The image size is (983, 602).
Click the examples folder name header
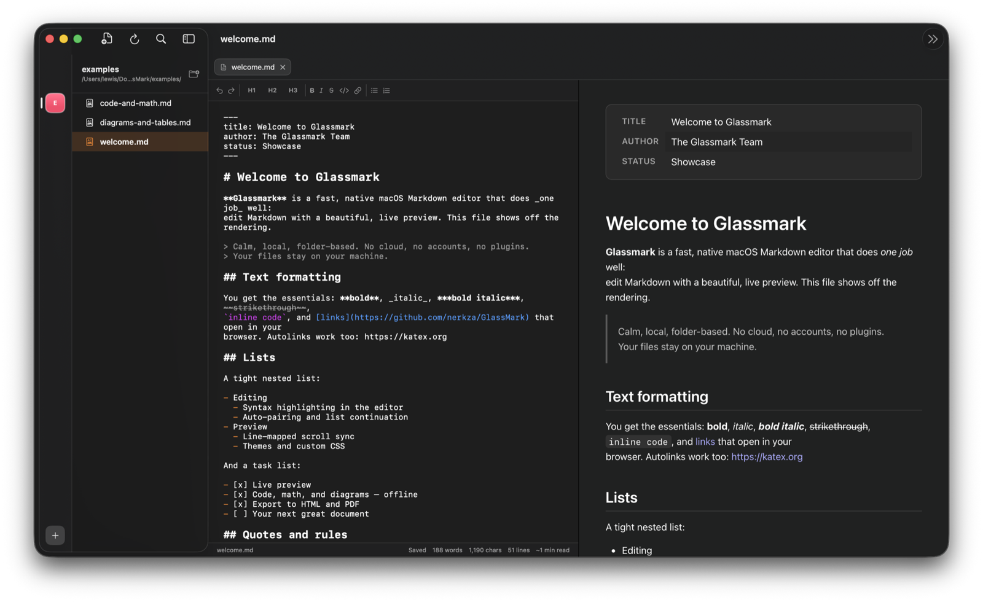point(100,69)
